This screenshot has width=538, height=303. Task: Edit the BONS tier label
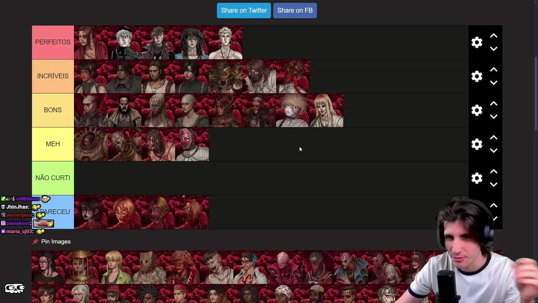click(53, 110)
